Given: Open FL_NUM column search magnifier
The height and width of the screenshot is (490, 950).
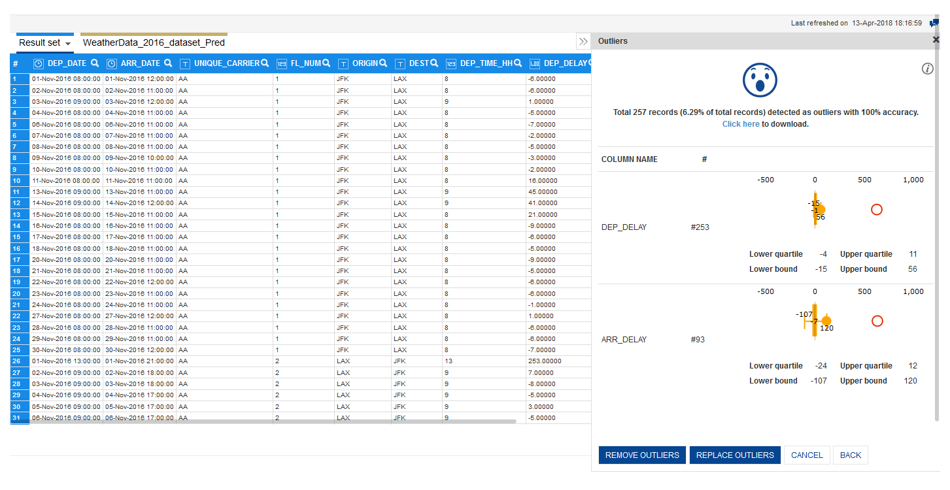Looking at the screenshot, I should (x=326, y=63).
